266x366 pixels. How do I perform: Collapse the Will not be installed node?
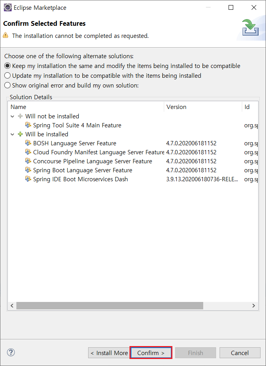(x=12, y=116)
